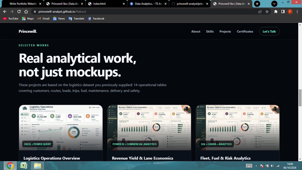Open the News bookmark
The image size is (302, 170).
click(59, 19)
